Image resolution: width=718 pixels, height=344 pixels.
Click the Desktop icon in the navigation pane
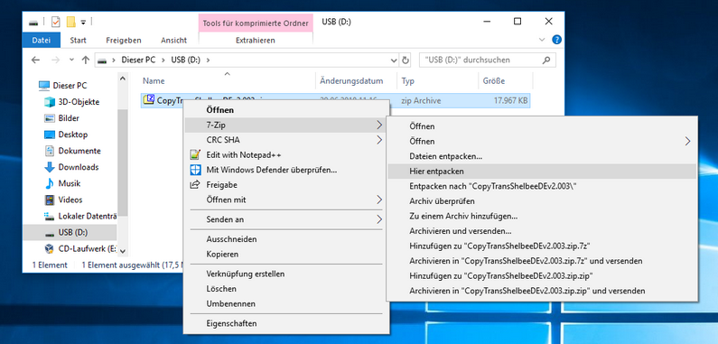50,135
